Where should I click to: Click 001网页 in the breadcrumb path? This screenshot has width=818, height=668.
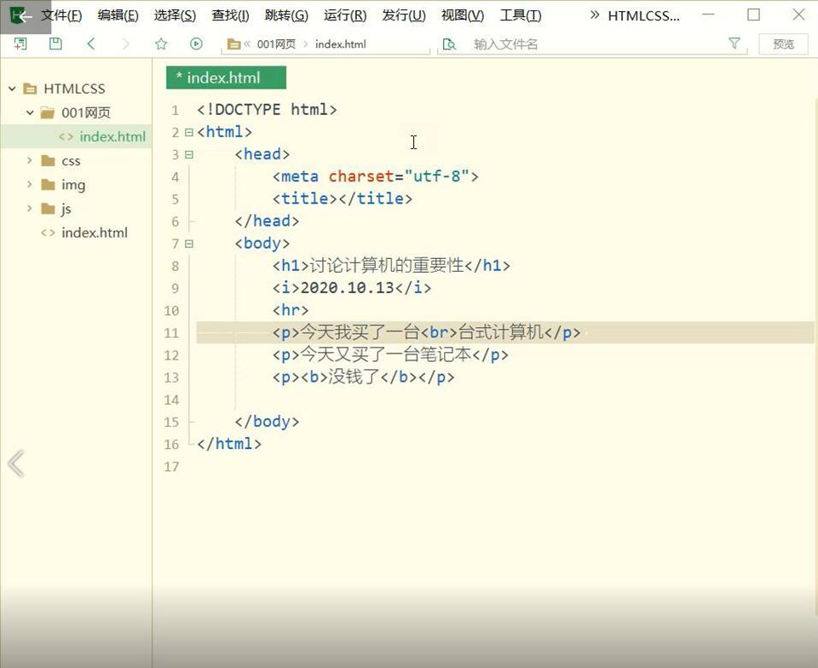click(276, 44)
